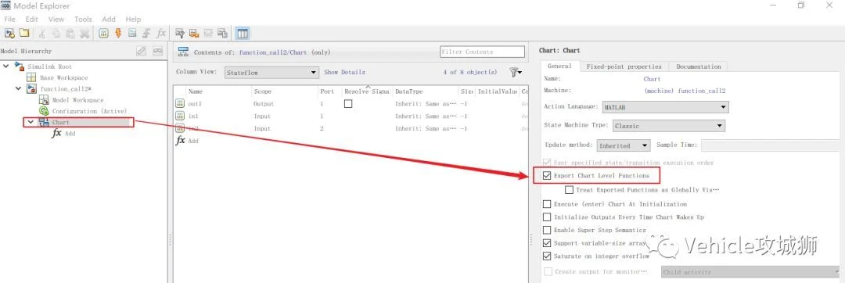Click the toolbar icon left of the column-layout button
The image size is (845, 283).
(x=222, y=34)
